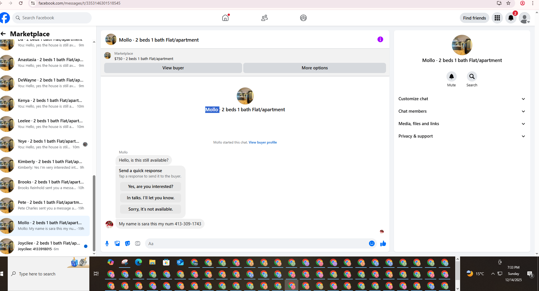
Task: Open the emoji picker smiley
Action: pos(372,243)
